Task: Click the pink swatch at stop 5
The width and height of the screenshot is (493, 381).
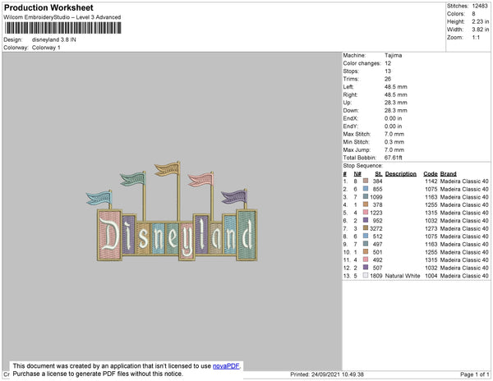Action: [x=366, y=213]
